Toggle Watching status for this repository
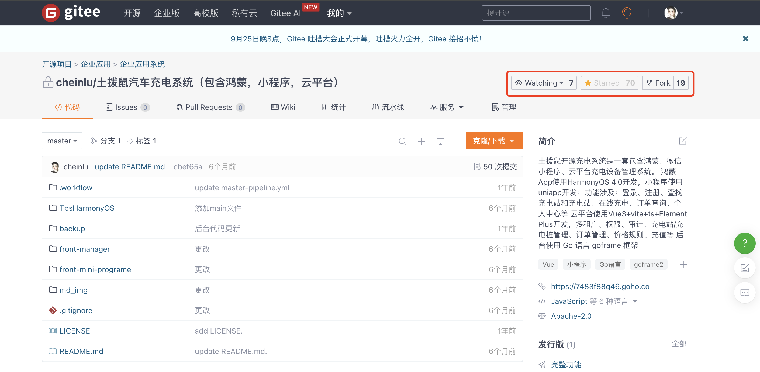 click(539, 83)
